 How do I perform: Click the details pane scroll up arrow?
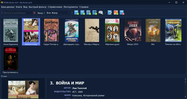(x=185, y=79)
